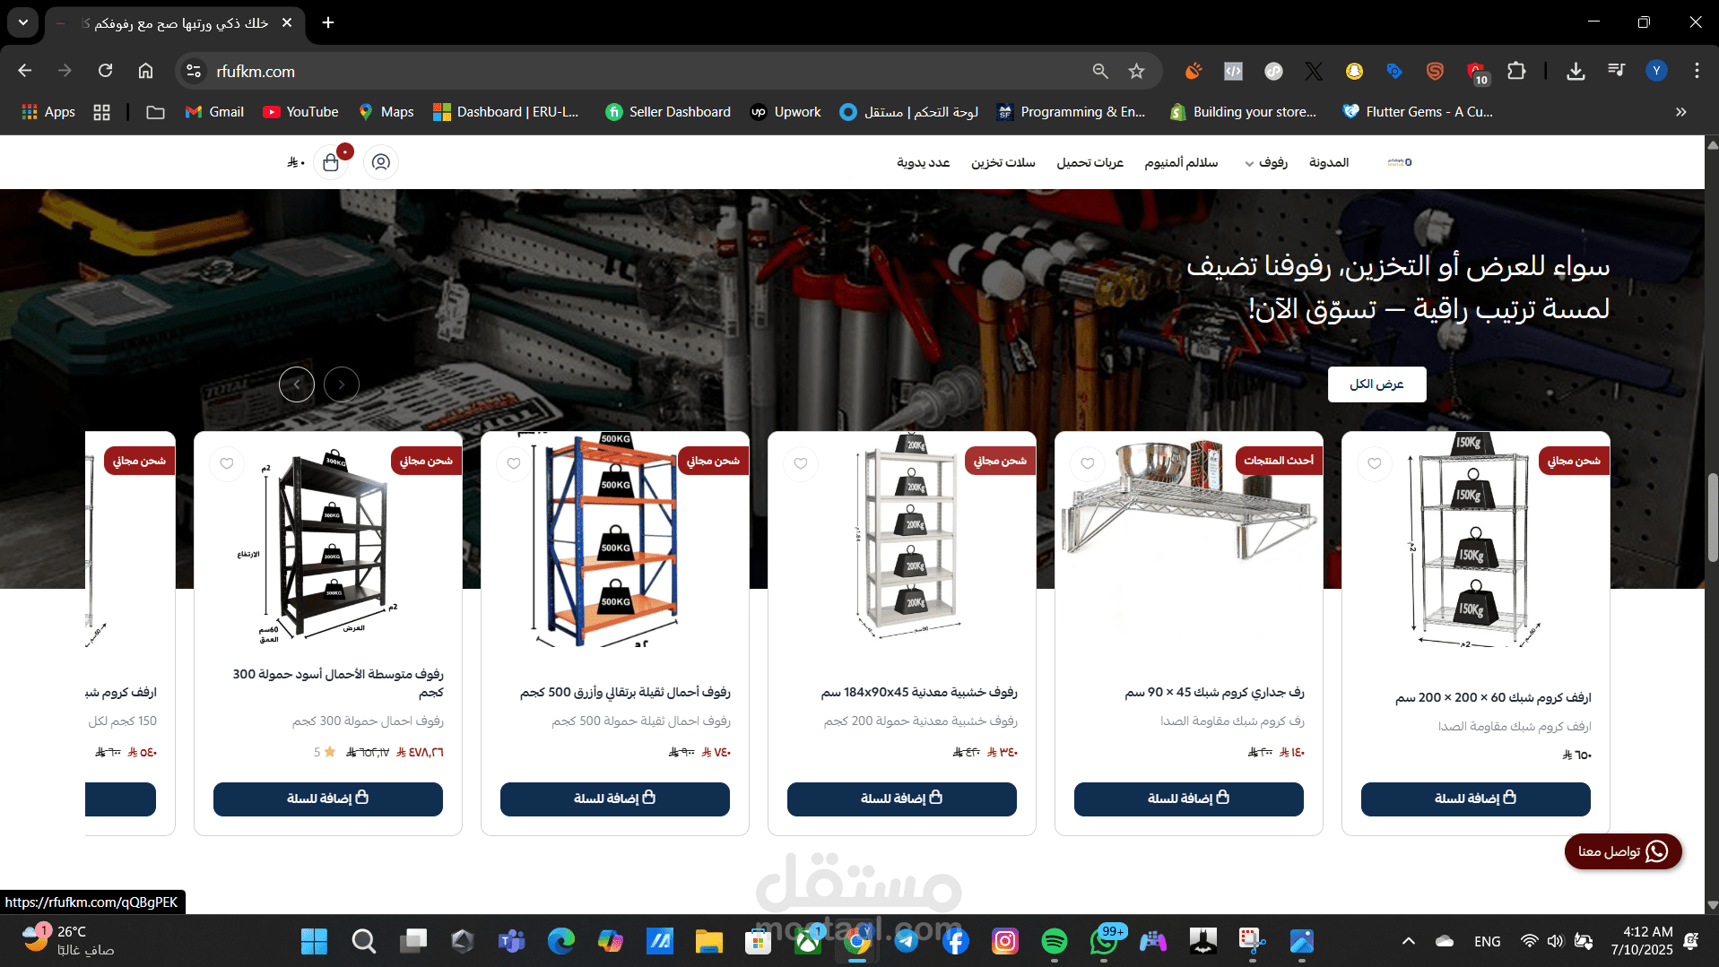Click عرض الكل hero button
Image resolution: width=1719 pixels, height=967 pixels.
tap(1377, 384)
